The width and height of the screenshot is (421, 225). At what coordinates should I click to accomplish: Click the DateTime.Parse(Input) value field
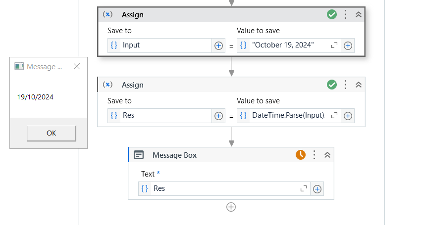coord(289,116)
